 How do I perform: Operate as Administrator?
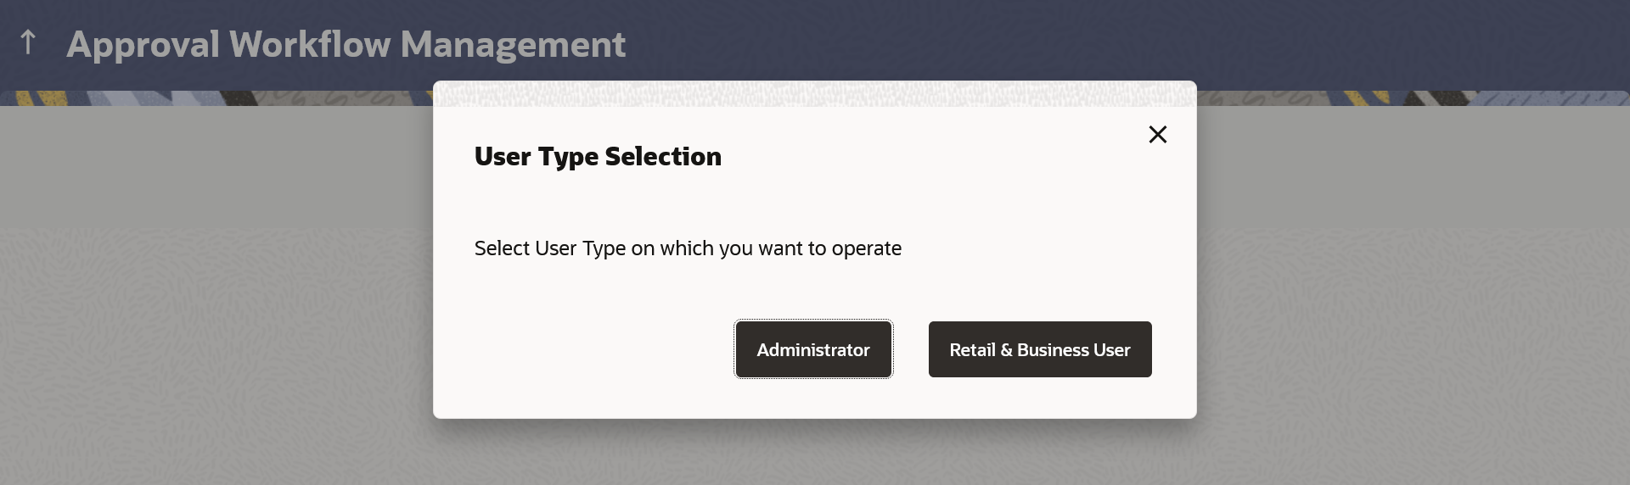[812, 349]
